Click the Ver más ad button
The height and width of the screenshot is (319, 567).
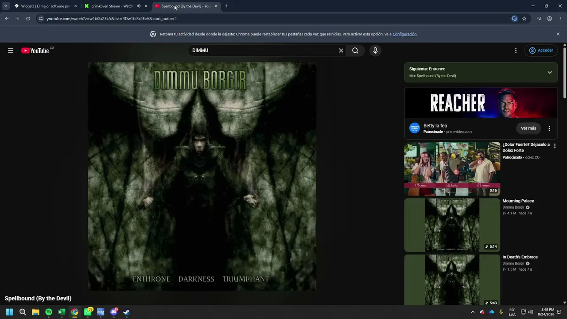tap(528, 128)
